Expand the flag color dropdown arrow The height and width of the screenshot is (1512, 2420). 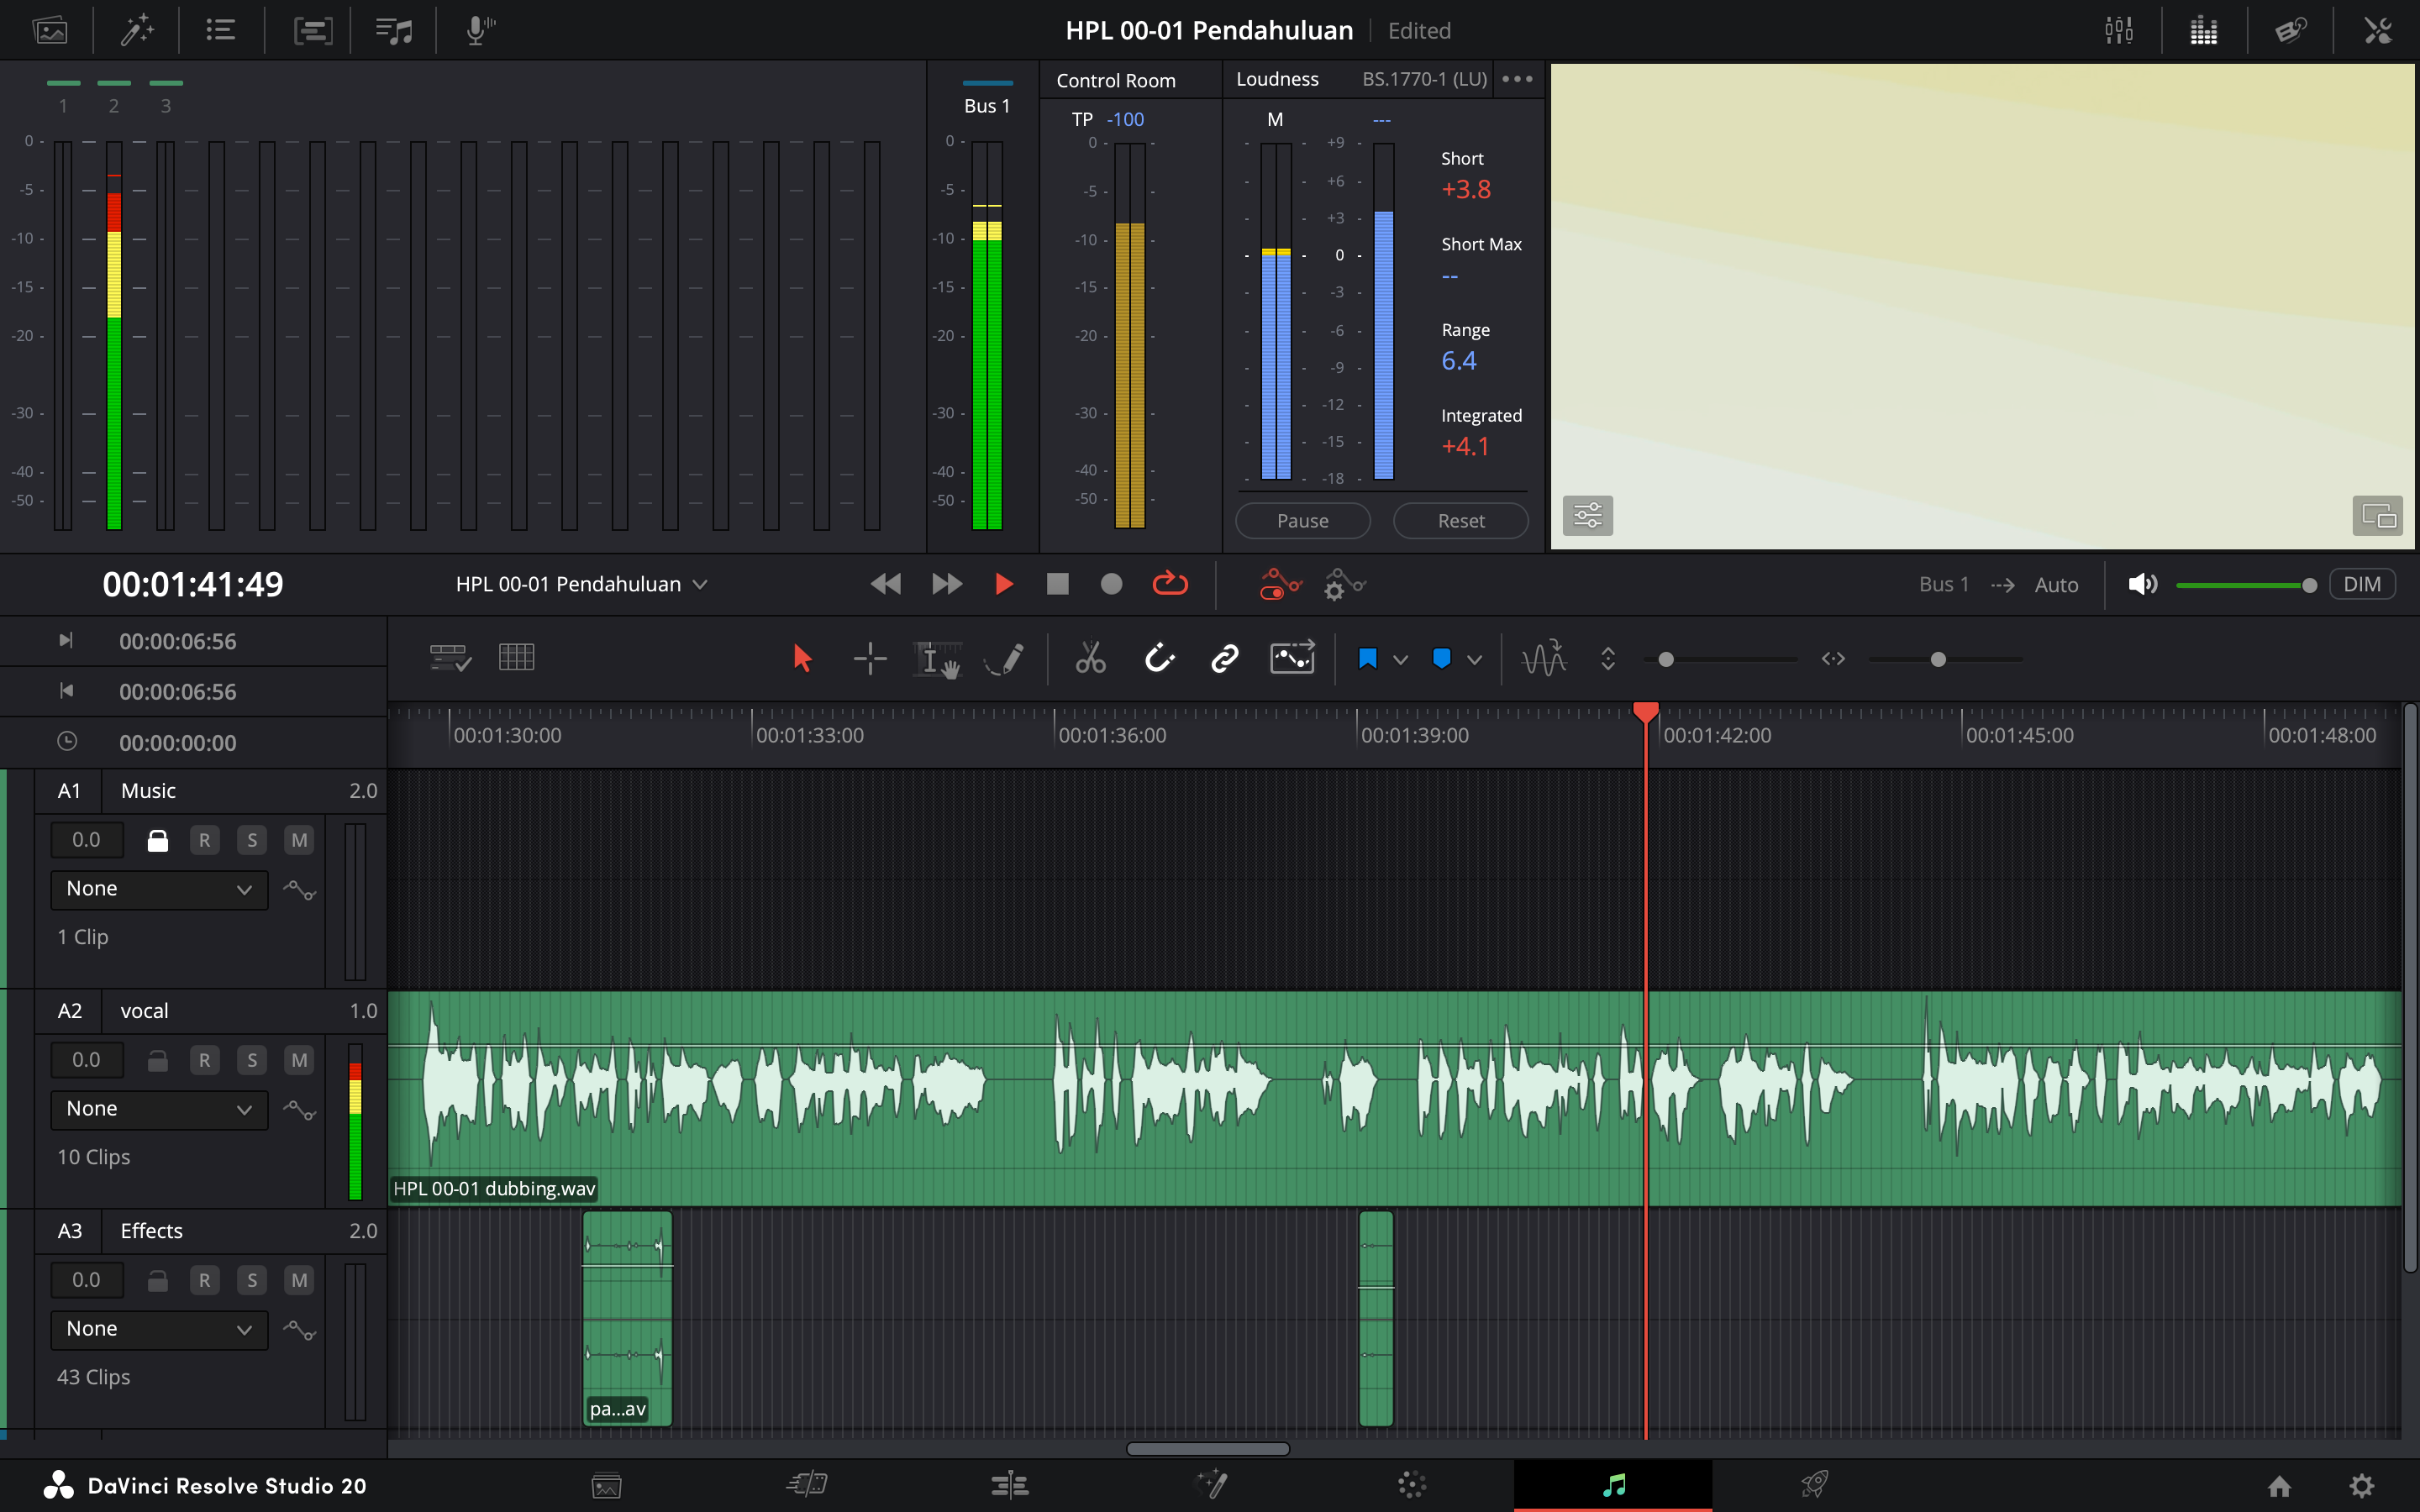coord(1400,659)
